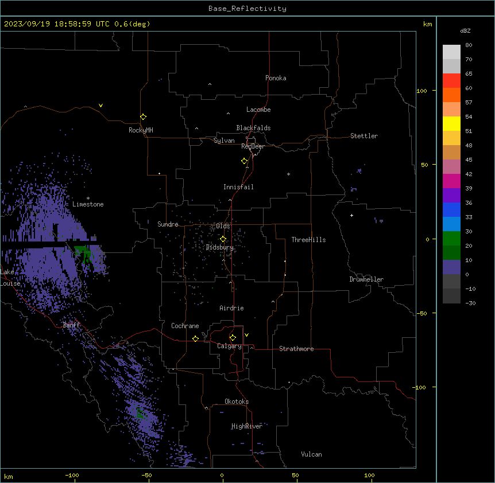Click the Strathmore town label
The width and height of the screenshot is (495, 483).
[296, 349]
